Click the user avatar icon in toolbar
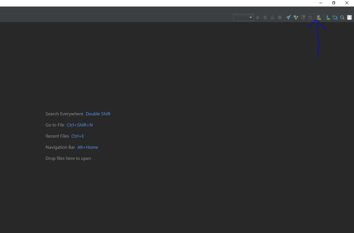The image size is (354, 233). click(x=349, y=18)
